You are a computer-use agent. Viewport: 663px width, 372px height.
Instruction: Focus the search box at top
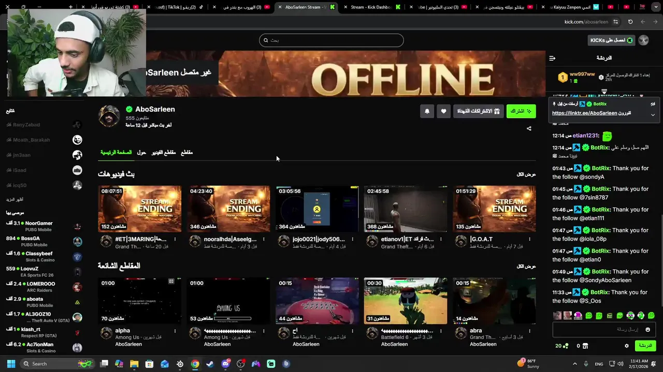[331, 40]
